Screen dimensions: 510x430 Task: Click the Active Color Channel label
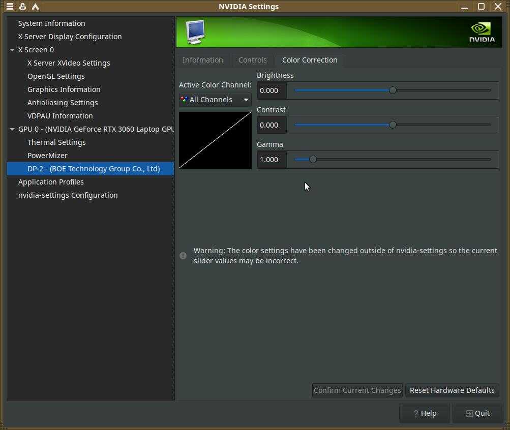[x=215, y=85]
